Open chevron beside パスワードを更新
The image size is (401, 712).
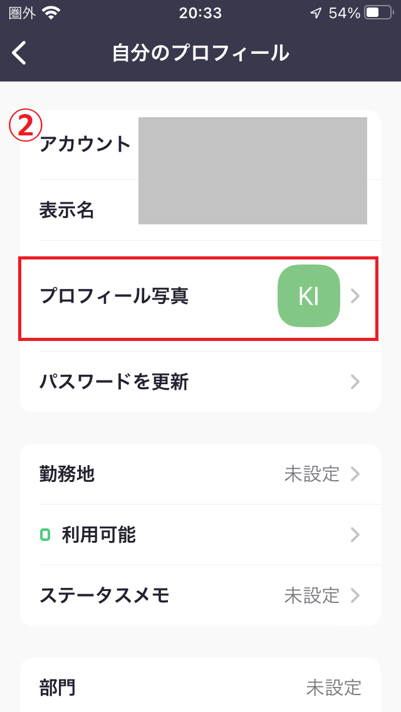coord(355,381)
